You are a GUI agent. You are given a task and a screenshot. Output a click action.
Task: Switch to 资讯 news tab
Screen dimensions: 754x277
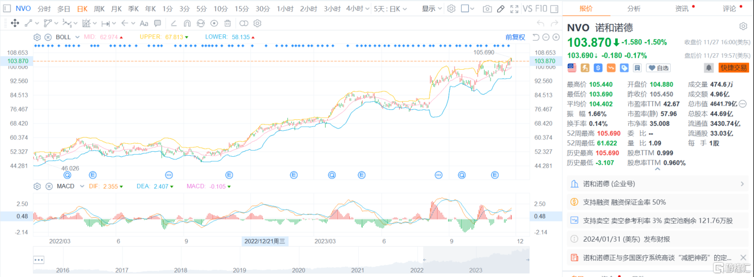tap(682, 9)
